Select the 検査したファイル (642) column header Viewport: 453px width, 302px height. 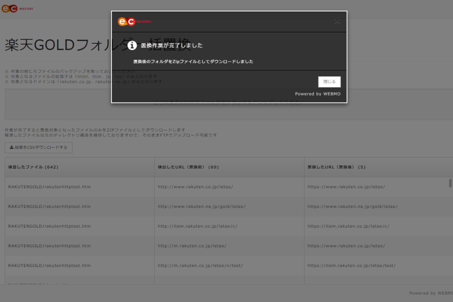pos(33,167)
